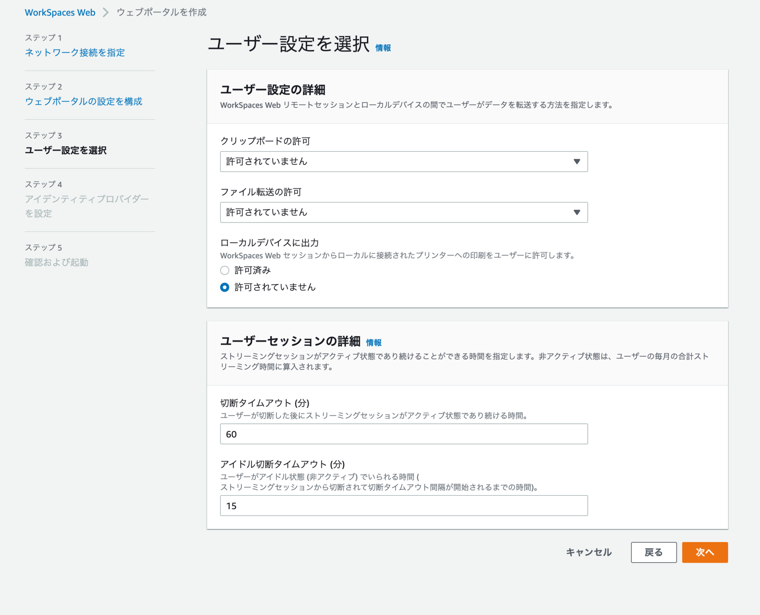
Task: Go to step 2 ウェブポータルの設定を構成
Action: pos(83,101)
